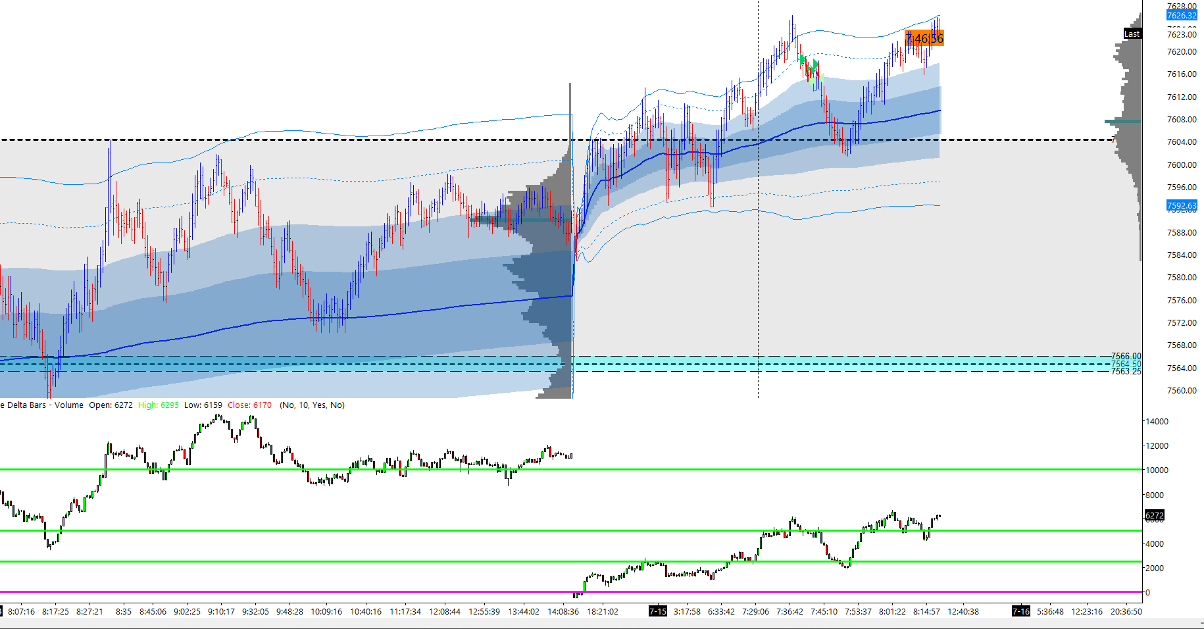
Task: Click the 14:08:36 time axis label
Action: click(563, 612)
